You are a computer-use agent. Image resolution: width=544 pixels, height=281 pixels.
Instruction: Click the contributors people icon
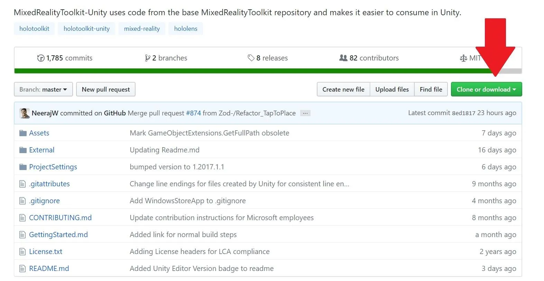(343, 58)
